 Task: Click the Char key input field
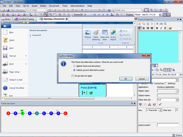pyautogui.click(x=177, y=110)
